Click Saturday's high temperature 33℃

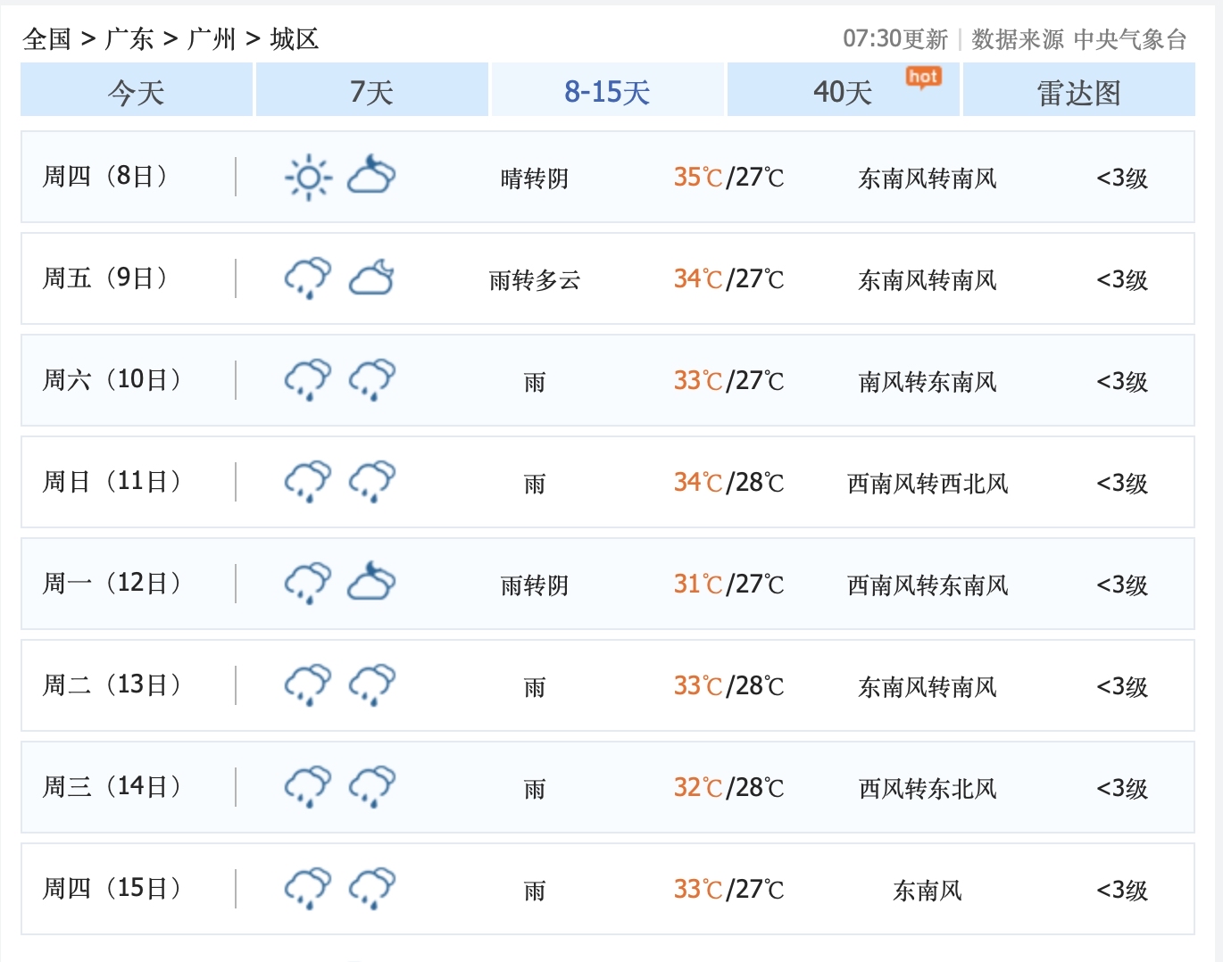click(x=695, y=380)
